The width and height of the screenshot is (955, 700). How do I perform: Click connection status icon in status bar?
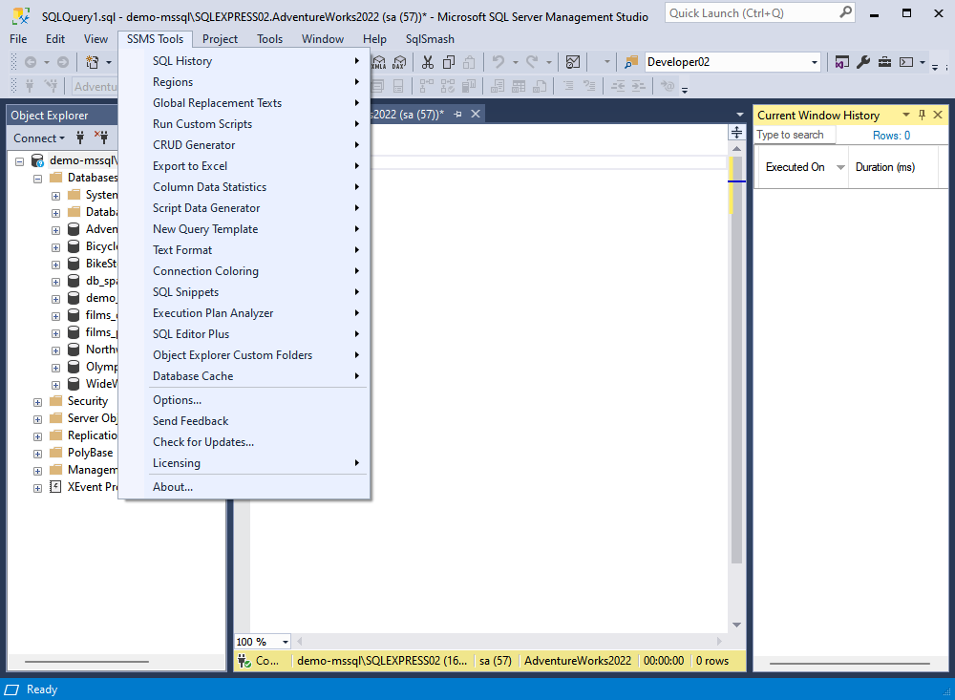(244, 661)
